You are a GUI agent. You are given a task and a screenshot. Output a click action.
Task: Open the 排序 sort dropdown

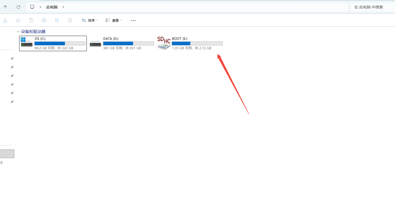click(x=90, y=20)
